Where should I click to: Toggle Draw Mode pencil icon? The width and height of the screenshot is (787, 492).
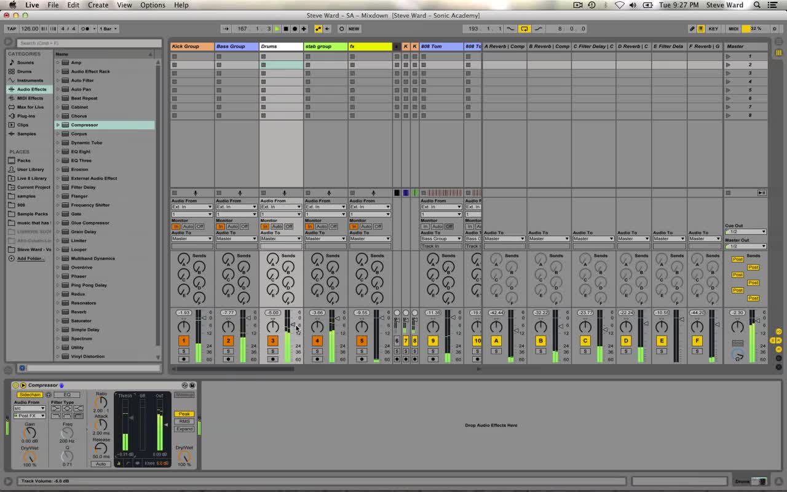tap(692, 28)
